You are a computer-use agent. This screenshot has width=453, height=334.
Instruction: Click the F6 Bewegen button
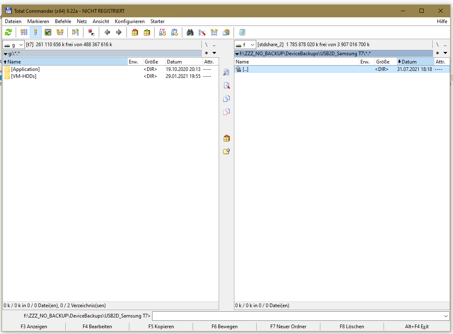point(225,327)
